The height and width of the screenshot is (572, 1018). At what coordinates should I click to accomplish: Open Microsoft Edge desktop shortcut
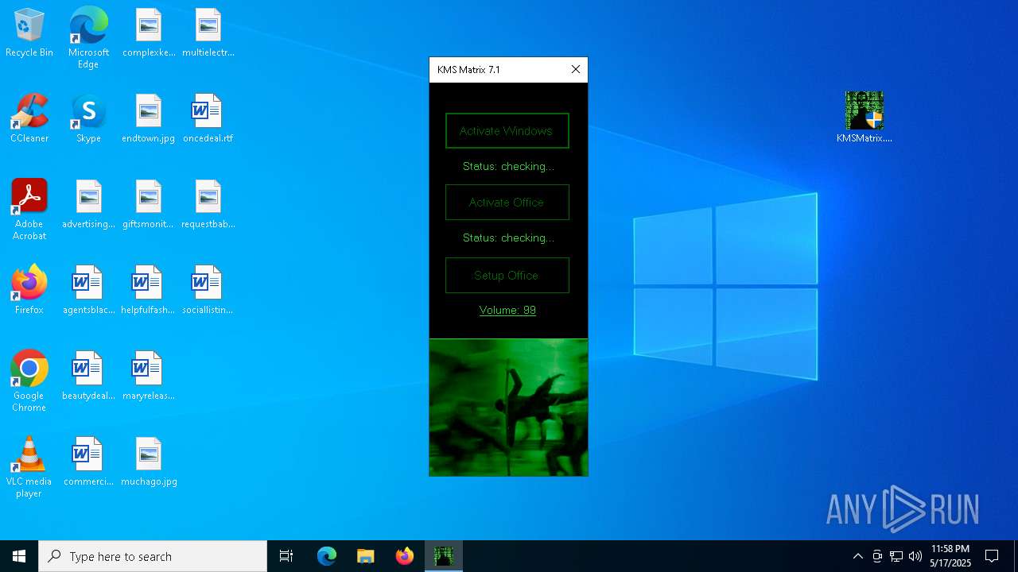coord(88,38)
